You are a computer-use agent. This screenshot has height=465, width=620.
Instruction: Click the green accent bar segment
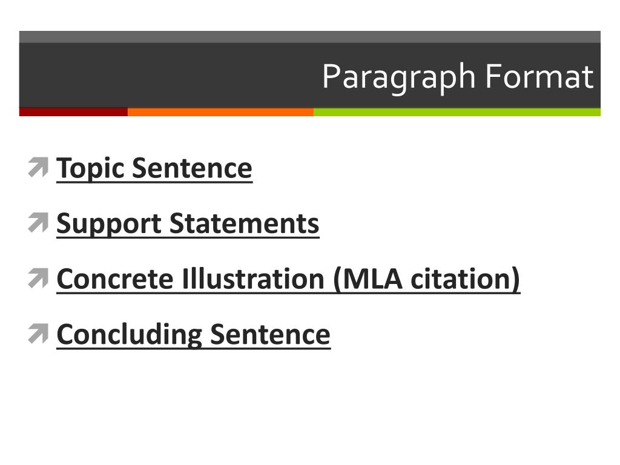point(457,112)
